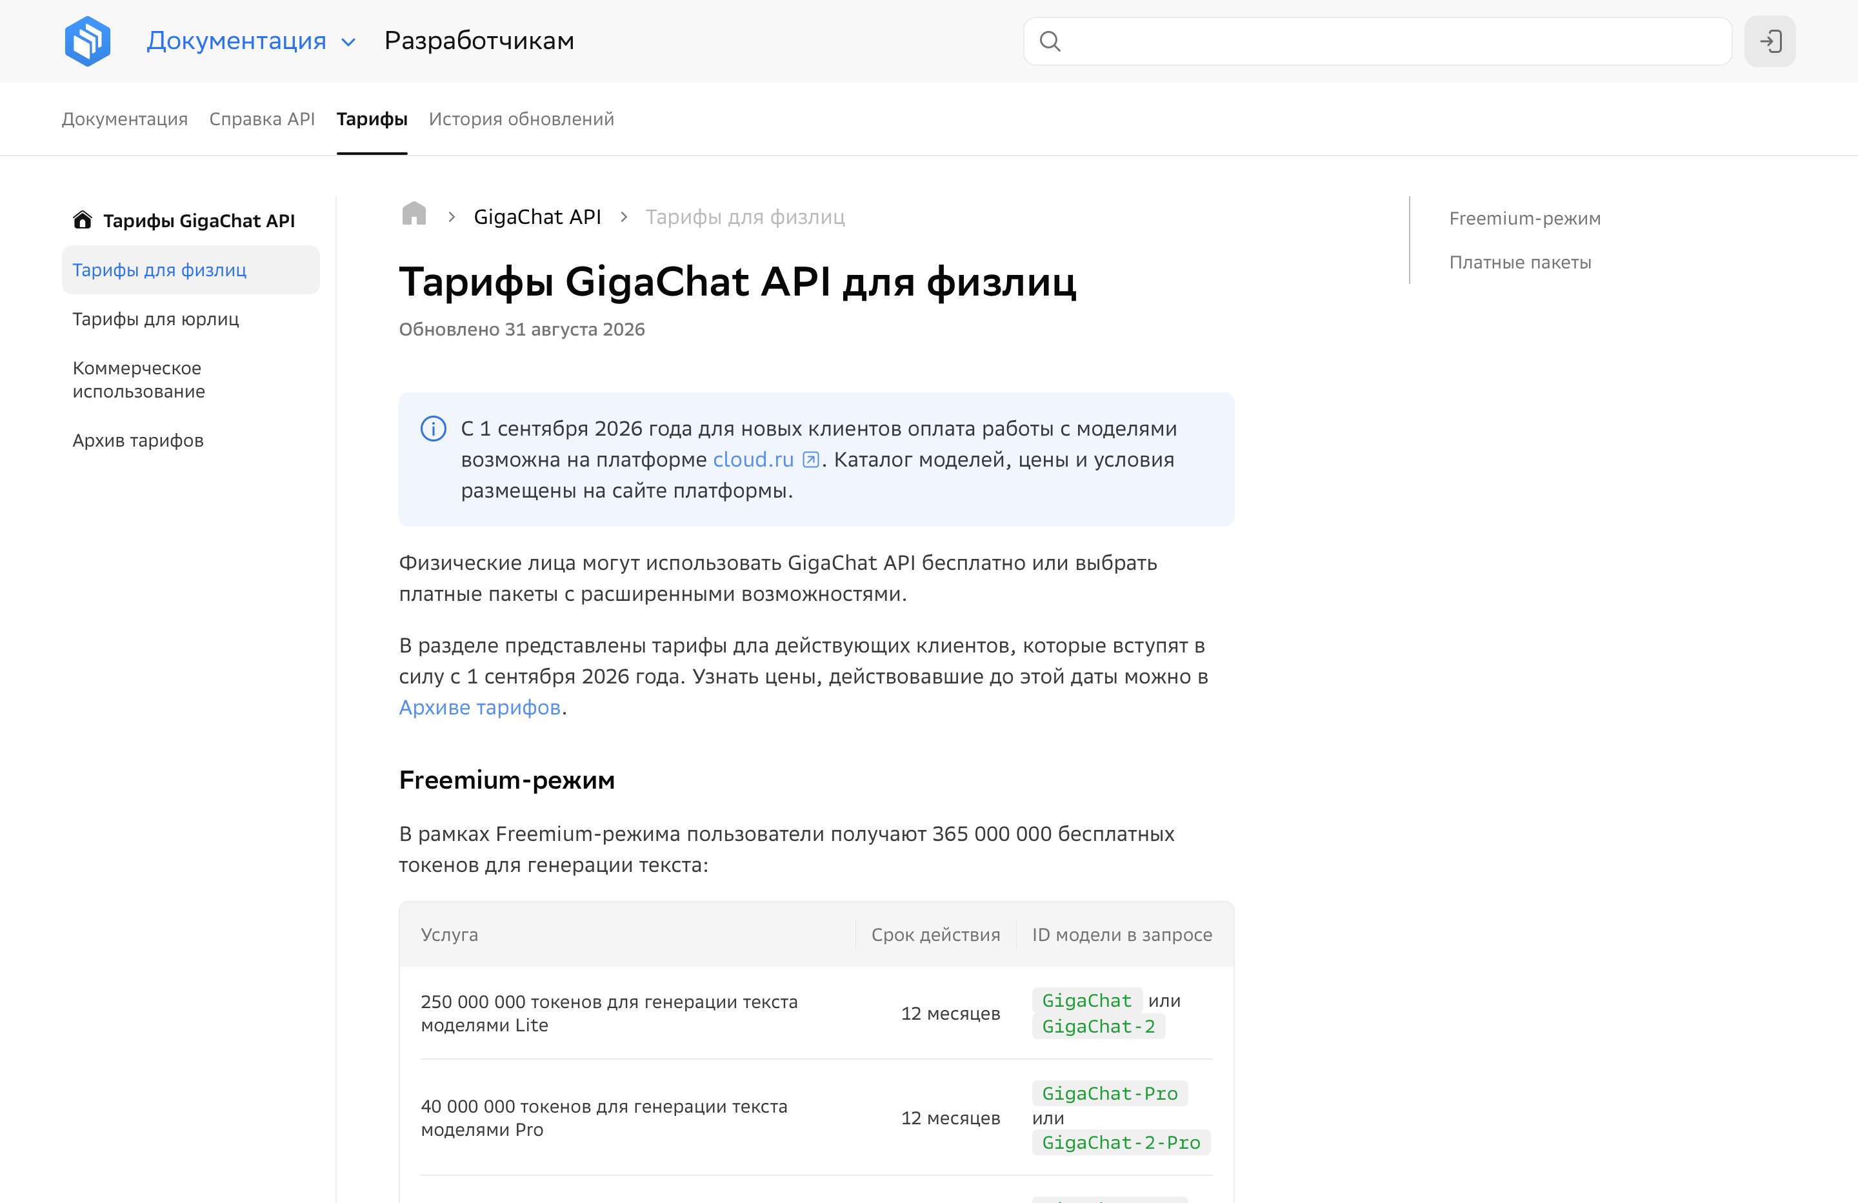Click the Срок действия column header

(935, 935)
